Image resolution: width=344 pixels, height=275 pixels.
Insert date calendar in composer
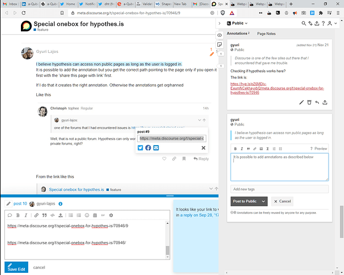tap(95, 216)
